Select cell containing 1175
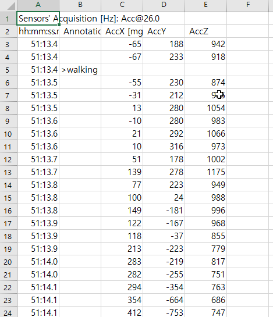 pos(206,172)
